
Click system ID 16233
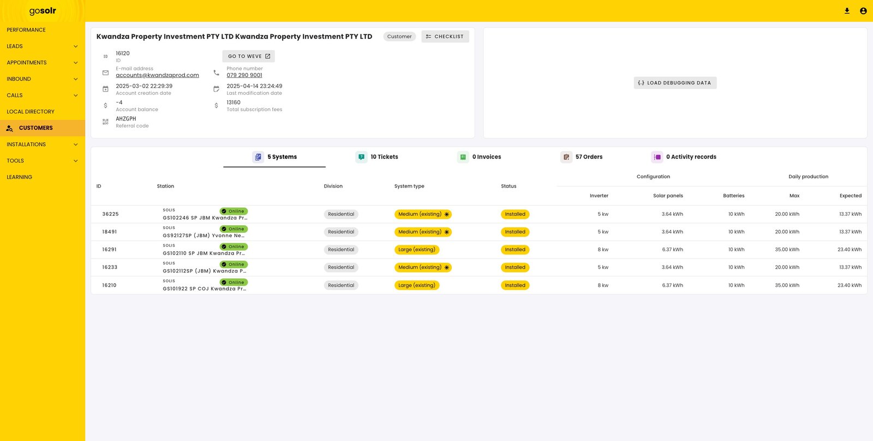110,268
